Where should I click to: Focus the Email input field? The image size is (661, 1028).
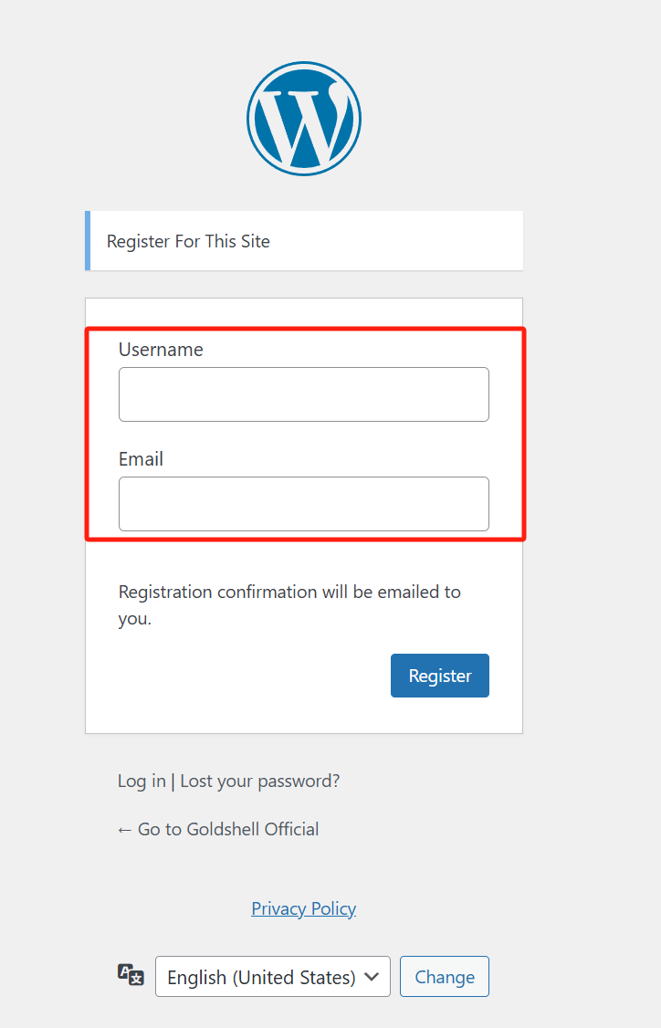[x=304, y=504]
